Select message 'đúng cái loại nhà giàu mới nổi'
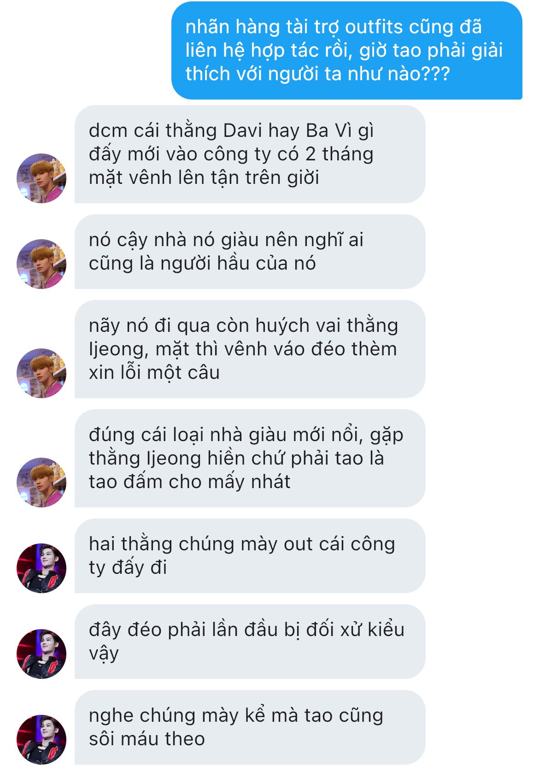This screenshot has width=539, height=772. [250, 459]
